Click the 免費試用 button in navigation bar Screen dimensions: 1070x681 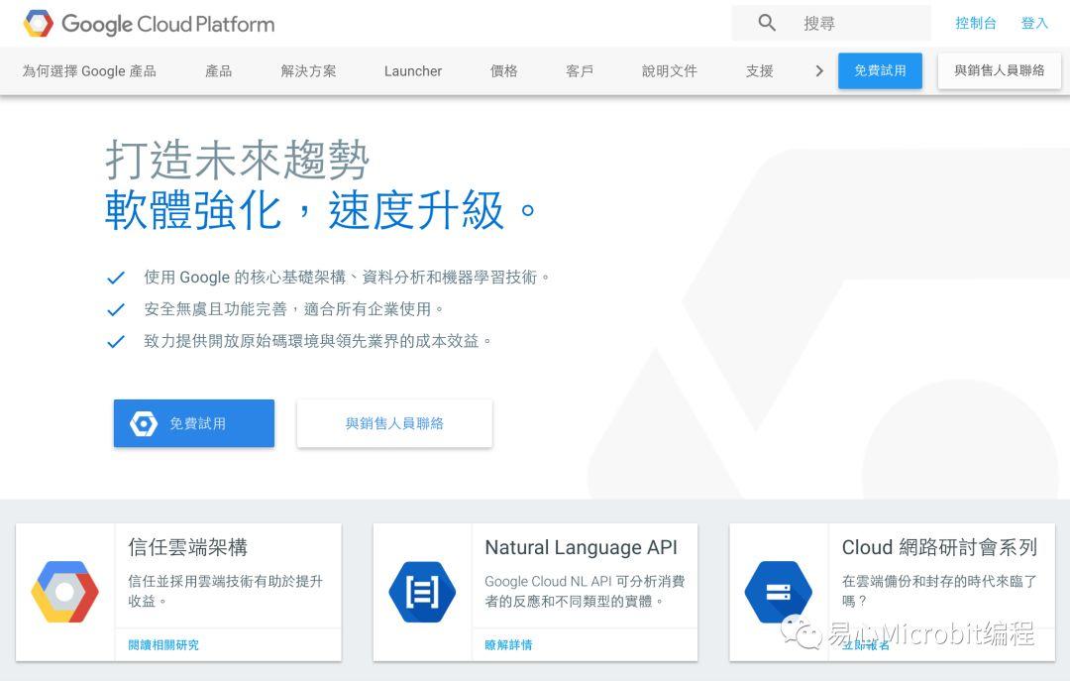881,71
